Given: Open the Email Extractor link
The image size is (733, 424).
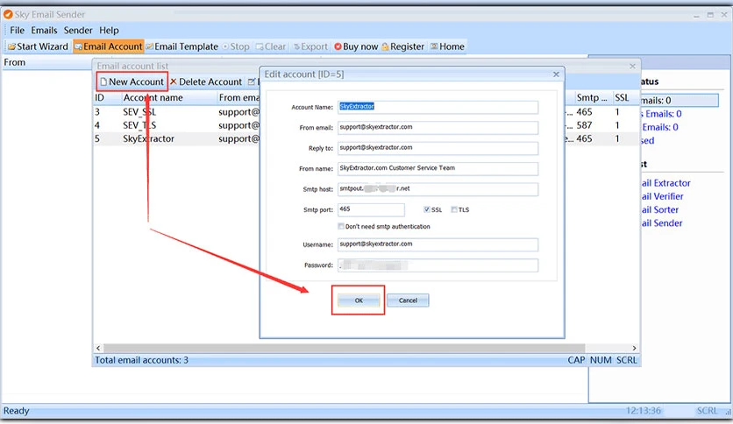Looking at the screenshot, I should pos(665,183).
